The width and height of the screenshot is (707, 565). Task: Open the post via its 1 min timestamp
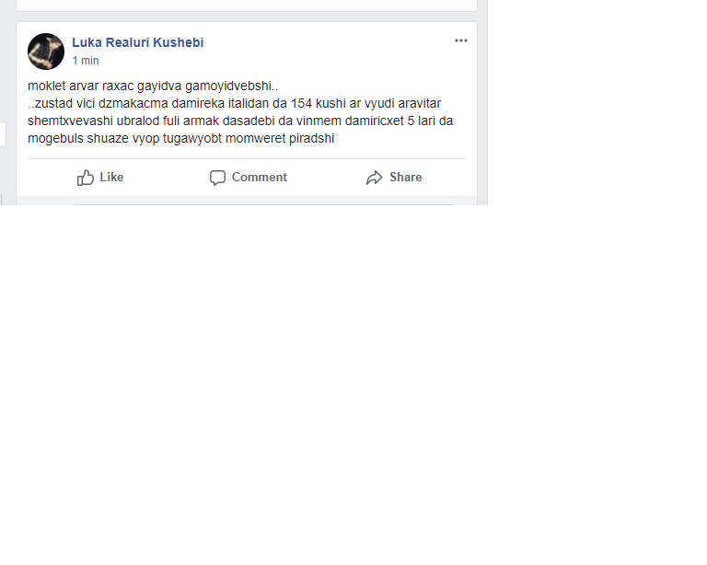pyautogui.click(x=86, y=61)
